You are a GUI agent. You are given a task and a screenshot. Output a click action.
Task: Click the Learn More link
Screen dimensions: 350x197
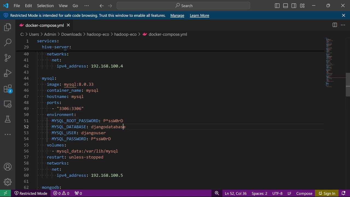pos(199,15)
